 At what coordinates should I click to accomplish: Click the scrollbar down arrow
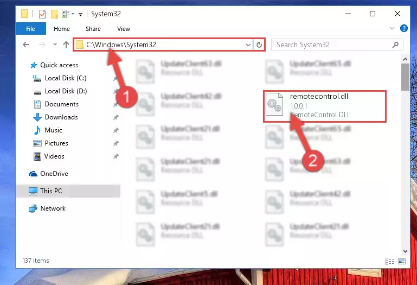tap(405, 251)
